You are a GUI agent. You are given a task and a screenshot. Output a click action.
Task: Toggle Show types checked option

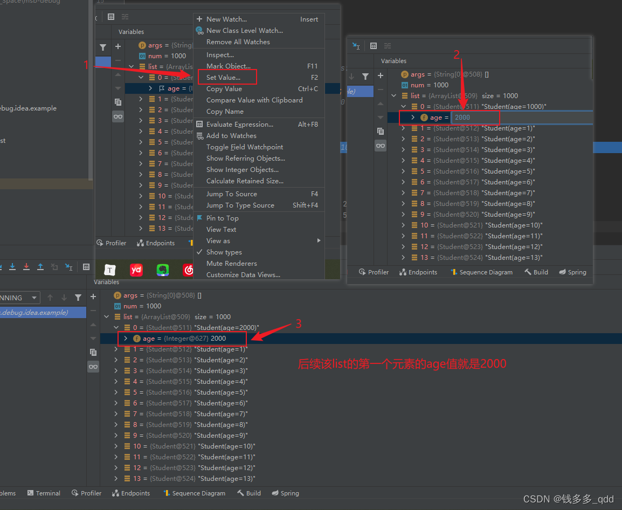click(224, 252)
